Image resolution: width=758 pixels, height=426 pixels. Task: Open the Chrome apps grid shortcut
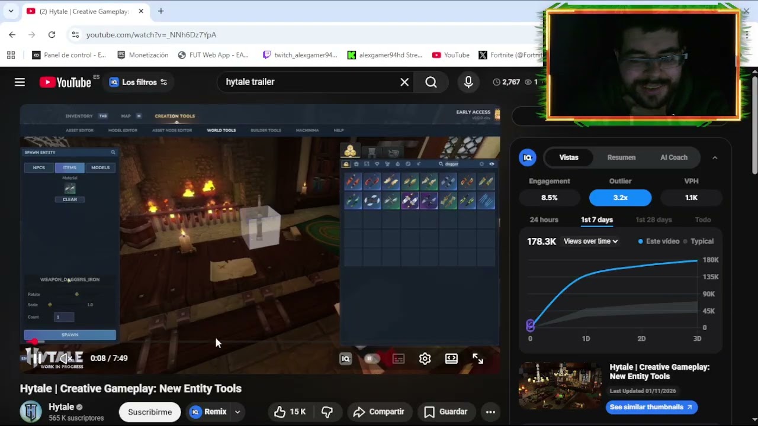point(11,55)
